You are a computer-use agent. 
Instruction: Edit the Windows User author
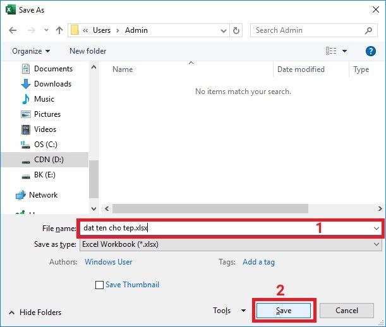[108, 262]
